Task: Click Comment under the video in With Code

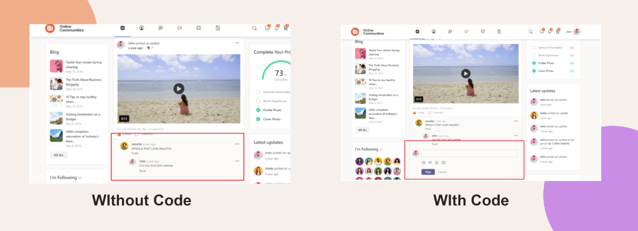Action: pos(436,112)
